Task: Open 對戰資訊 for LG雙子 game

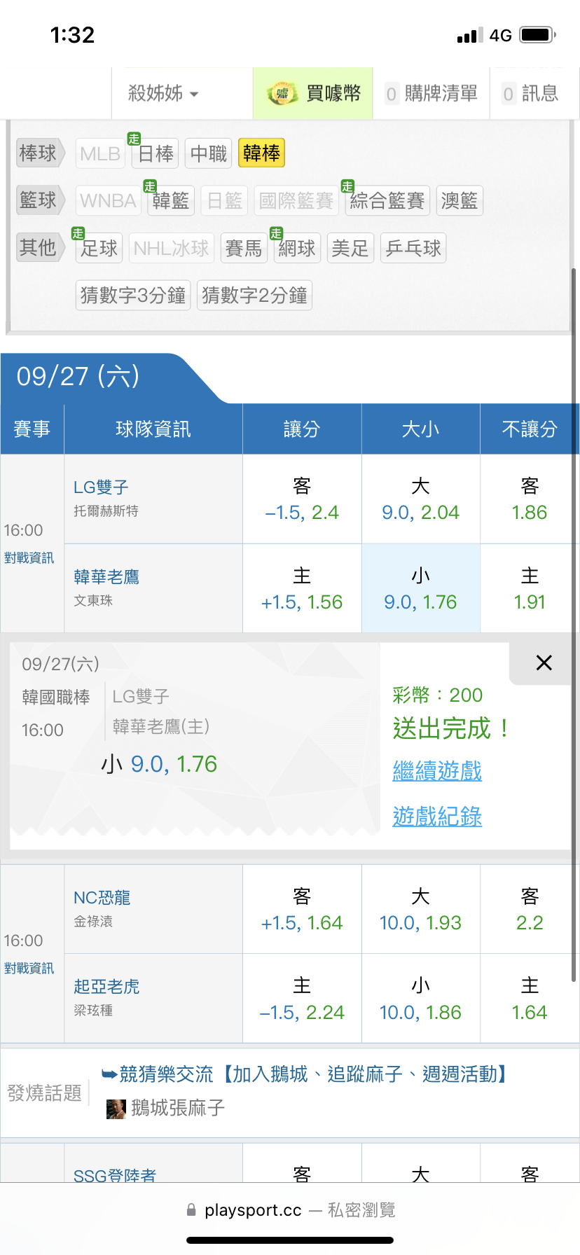Action: tap(29, 558)
